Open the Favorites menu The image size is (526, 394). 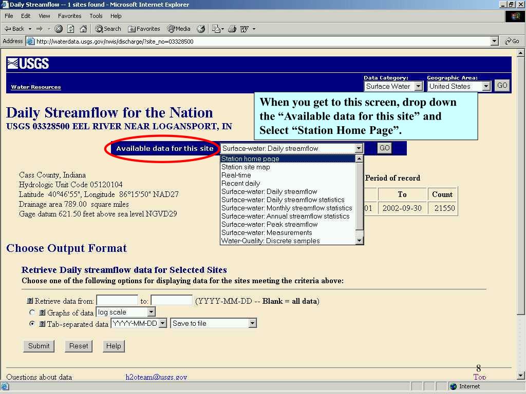(69, 16)
